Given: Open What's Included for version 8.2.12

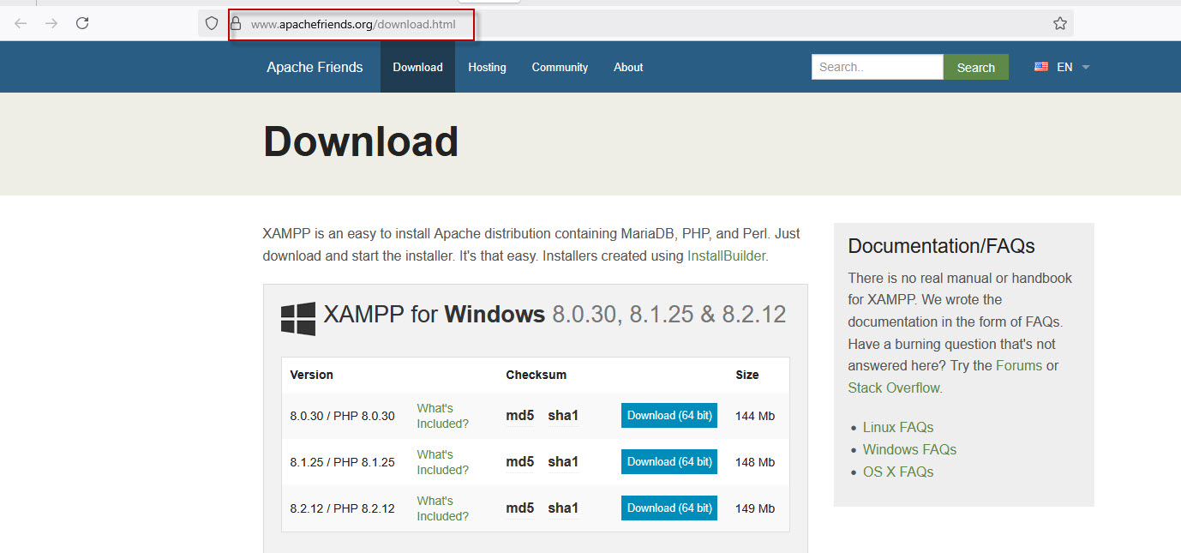Looking at the screenshot, I should 443,508.
